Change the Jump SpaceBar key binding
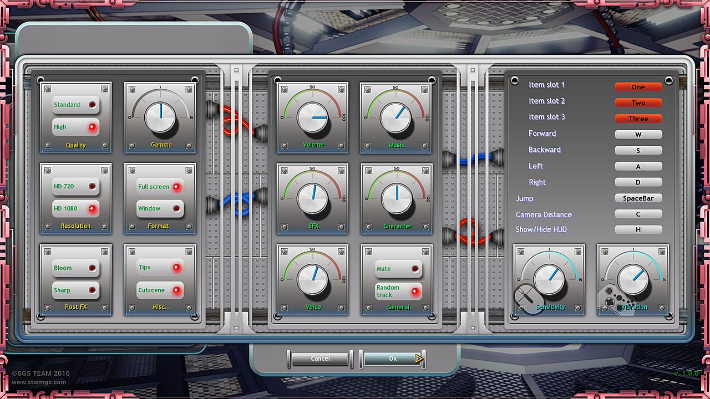Viewport: 710px width, 399px height. pos(638,198)
